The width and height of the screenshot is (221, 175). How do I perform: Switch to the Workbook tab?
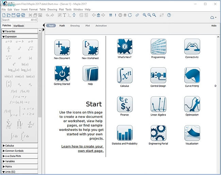coord(19,26)
